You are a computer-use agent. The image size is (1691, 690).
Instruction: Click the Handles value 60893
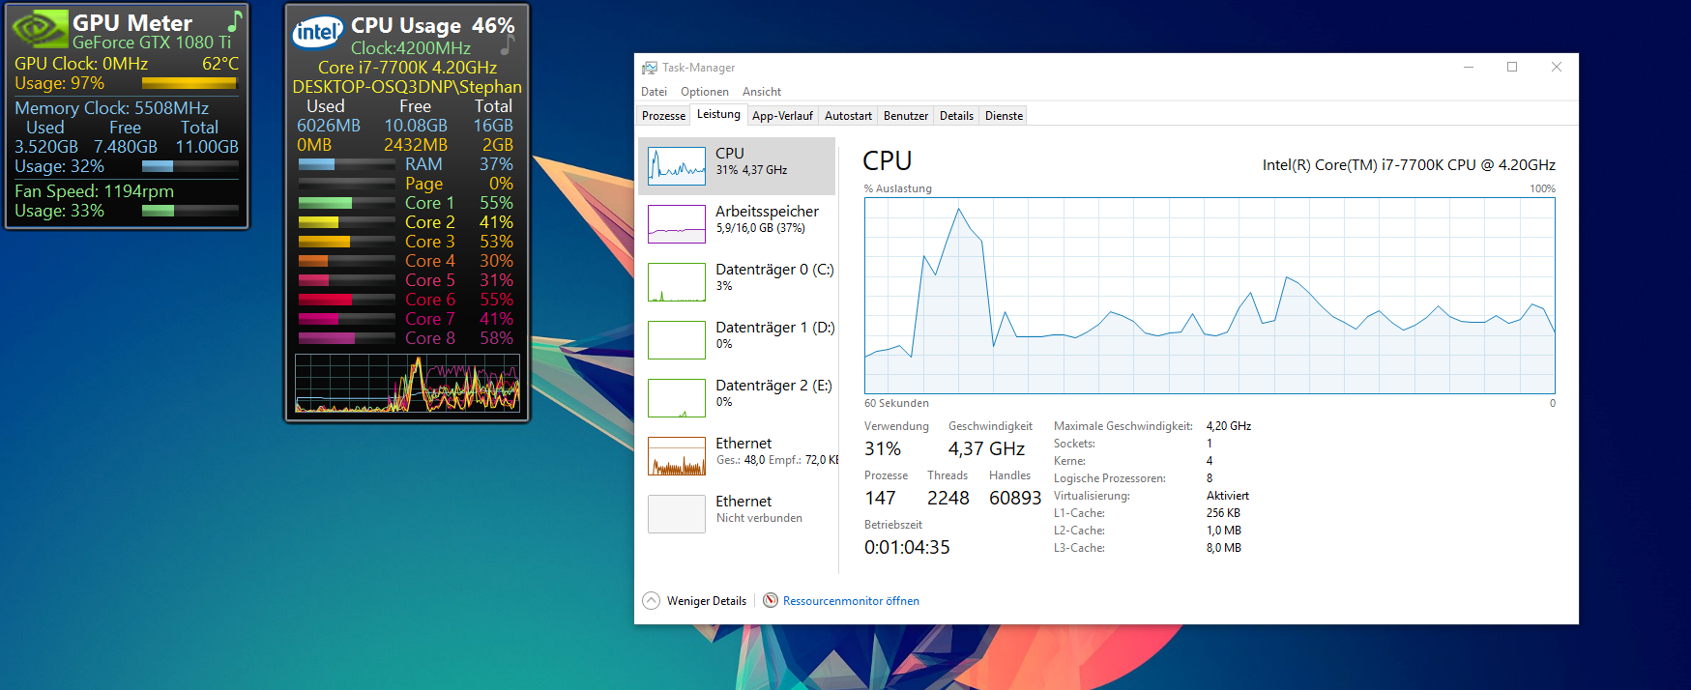[x=1015, y=498]
